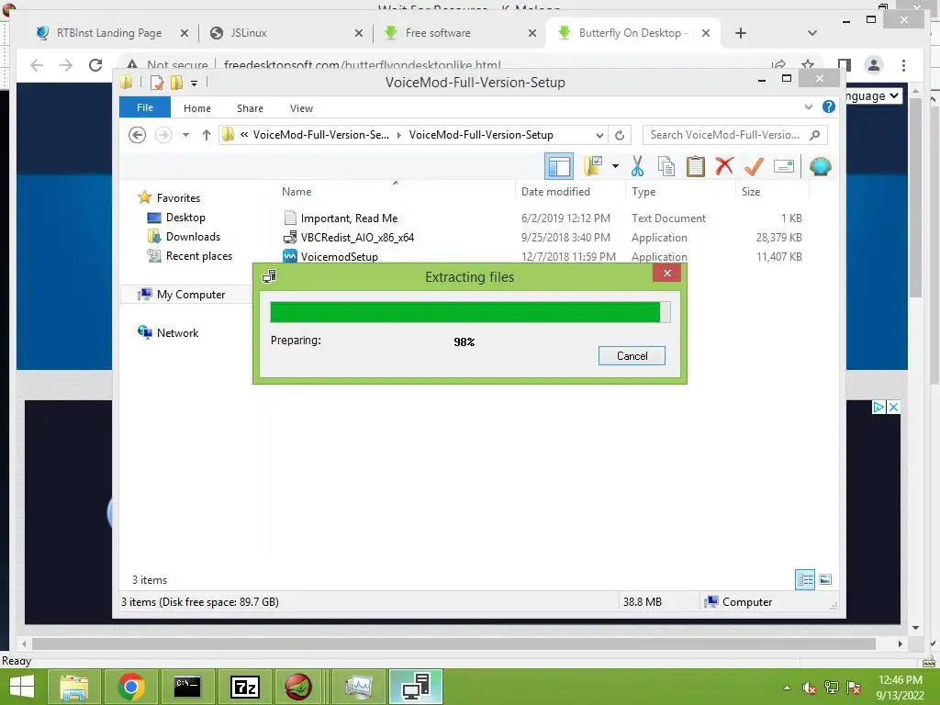The width and height of the screenshot is (940, 705).
Task: Select the 'Important, Read Me' file
Action: 349,218
